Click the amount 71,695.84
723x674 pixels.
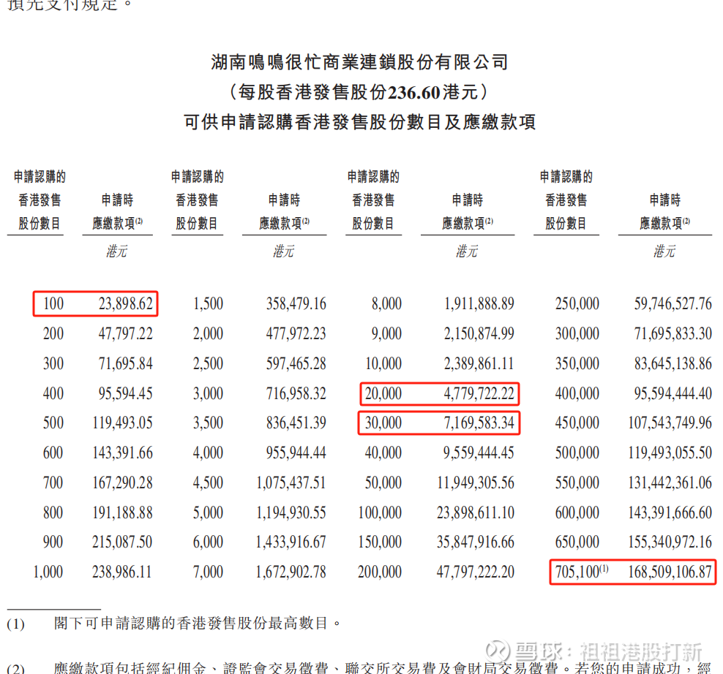[125, 363]
